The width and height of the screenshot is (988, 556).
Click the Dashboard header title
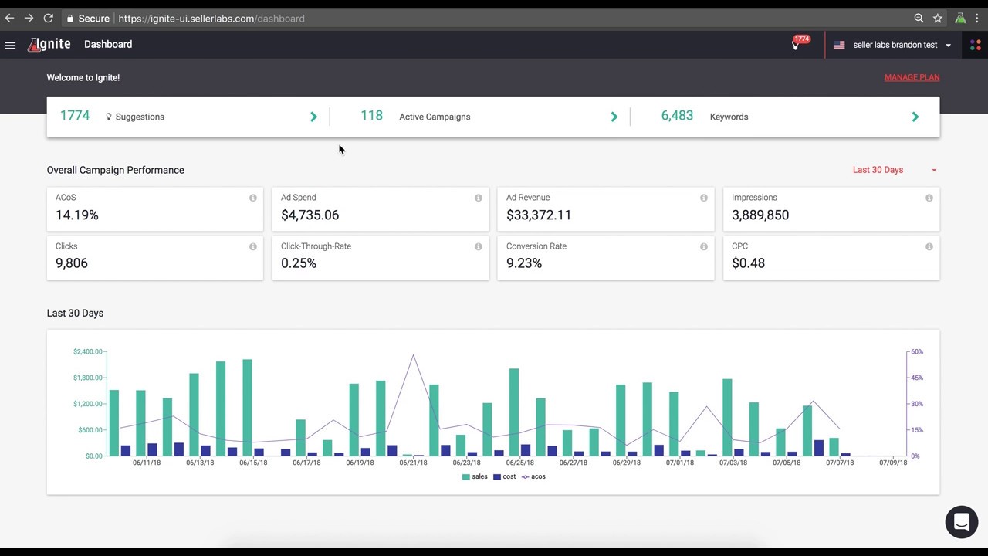108,45
